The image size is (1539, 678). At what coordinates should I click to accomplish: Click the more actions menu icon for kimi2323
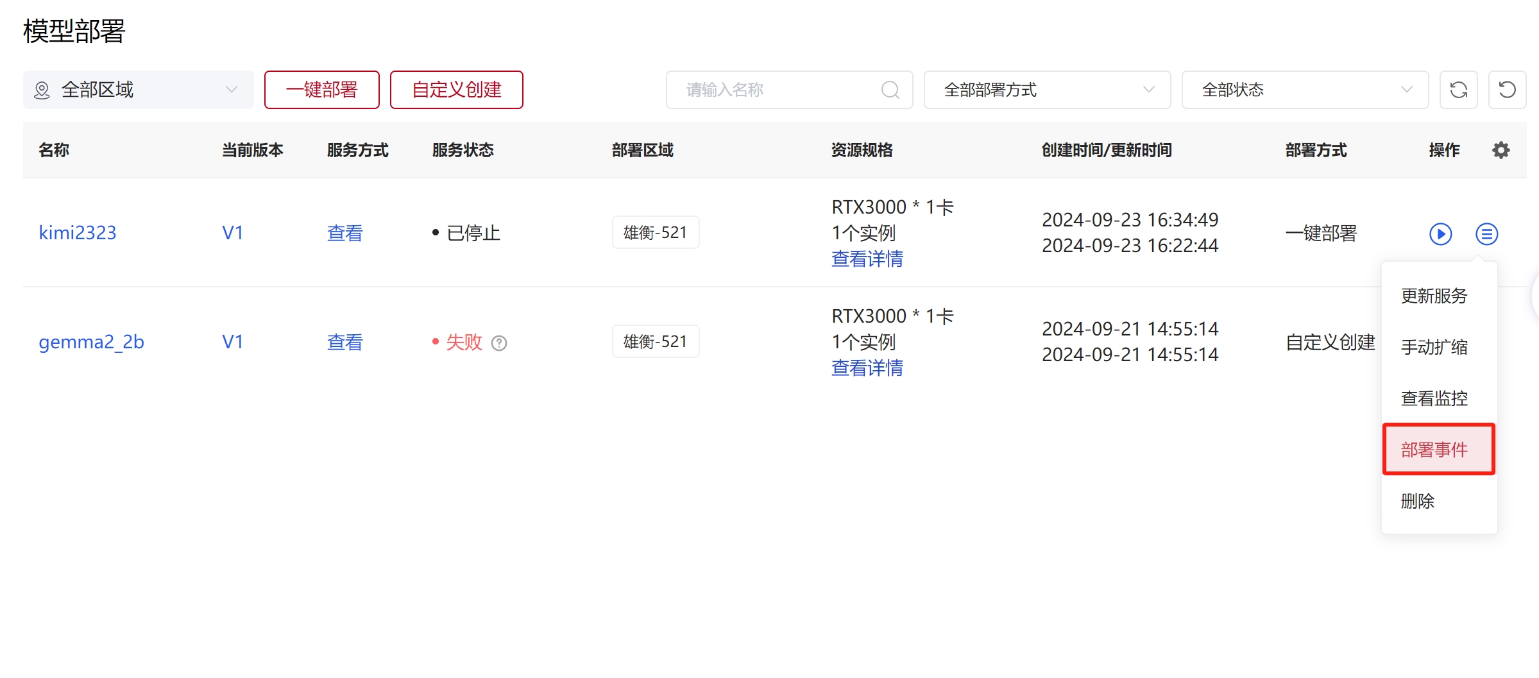[x=1486, y=234]
